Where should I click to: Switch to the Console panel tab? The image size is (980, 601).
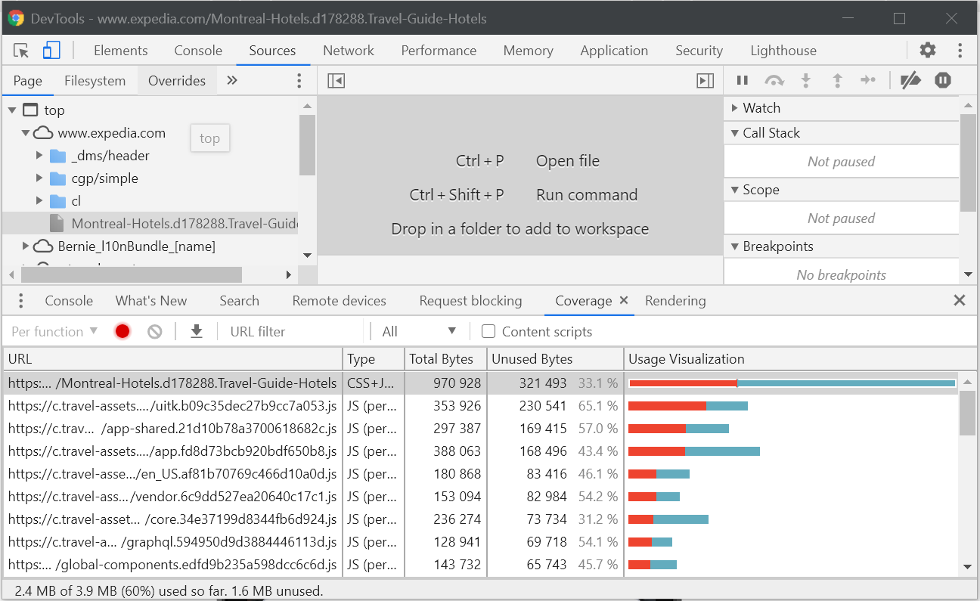click(x=198, y=51)
